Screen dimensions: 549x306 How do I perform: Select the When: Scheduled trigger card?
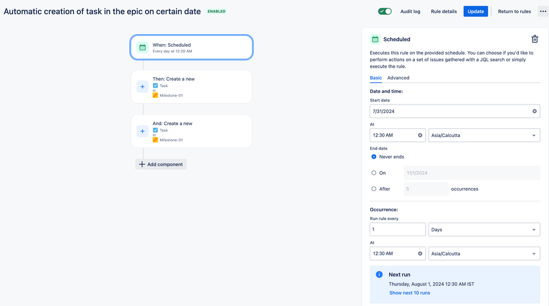point(191,47)
